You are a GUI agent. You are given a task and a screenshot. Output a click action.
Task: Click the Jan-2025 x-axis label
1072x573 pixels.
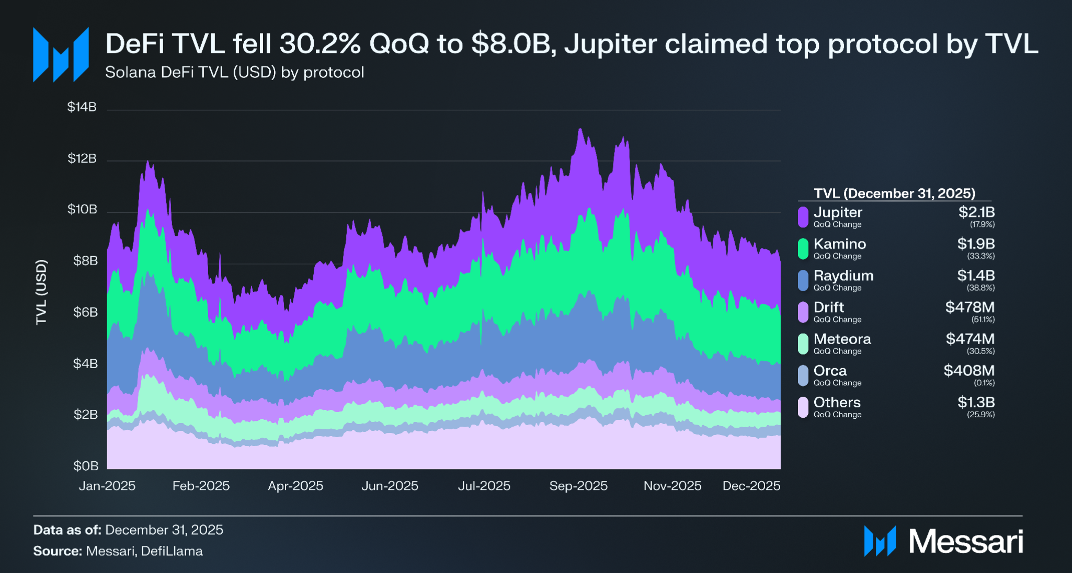[107, 486]
